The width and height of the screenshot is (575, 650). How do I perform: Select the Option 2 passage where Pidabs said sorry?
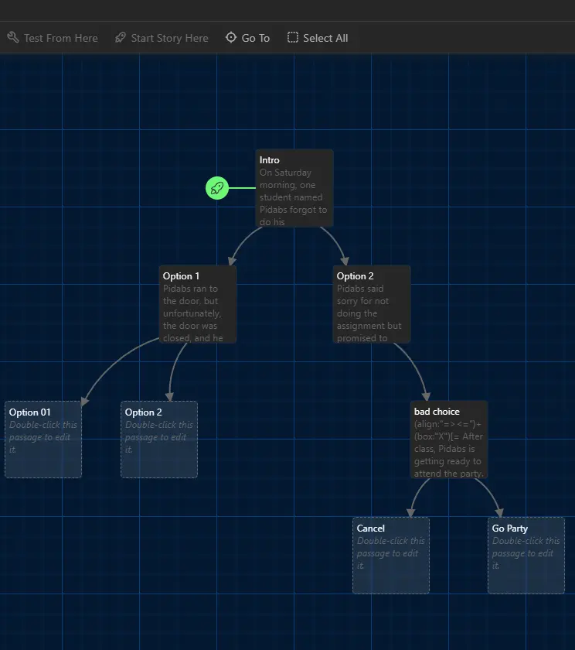372,304
